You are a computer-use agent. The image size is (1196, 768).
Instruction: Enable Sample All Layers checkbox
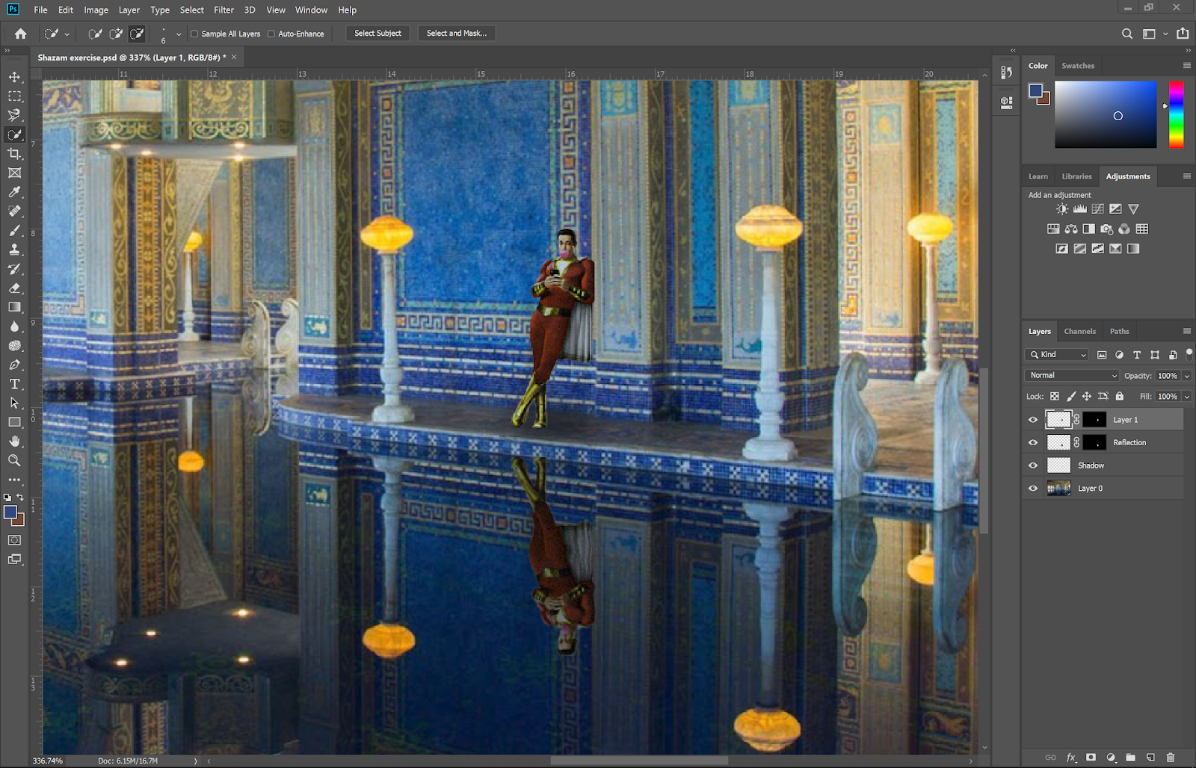pyautogui.click(x=194, y=34)
